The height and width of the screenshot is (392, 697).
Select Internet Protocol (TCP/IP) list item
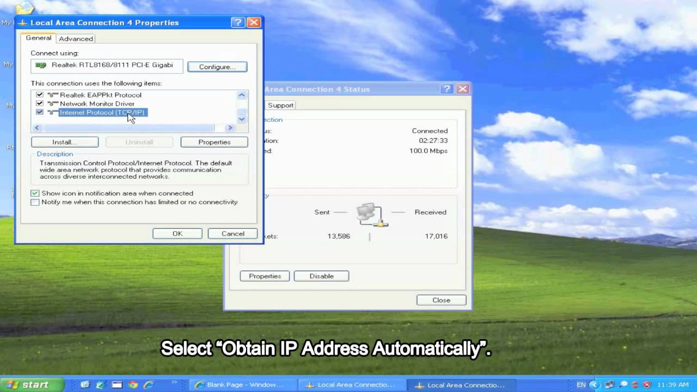[x=103, y=112]
